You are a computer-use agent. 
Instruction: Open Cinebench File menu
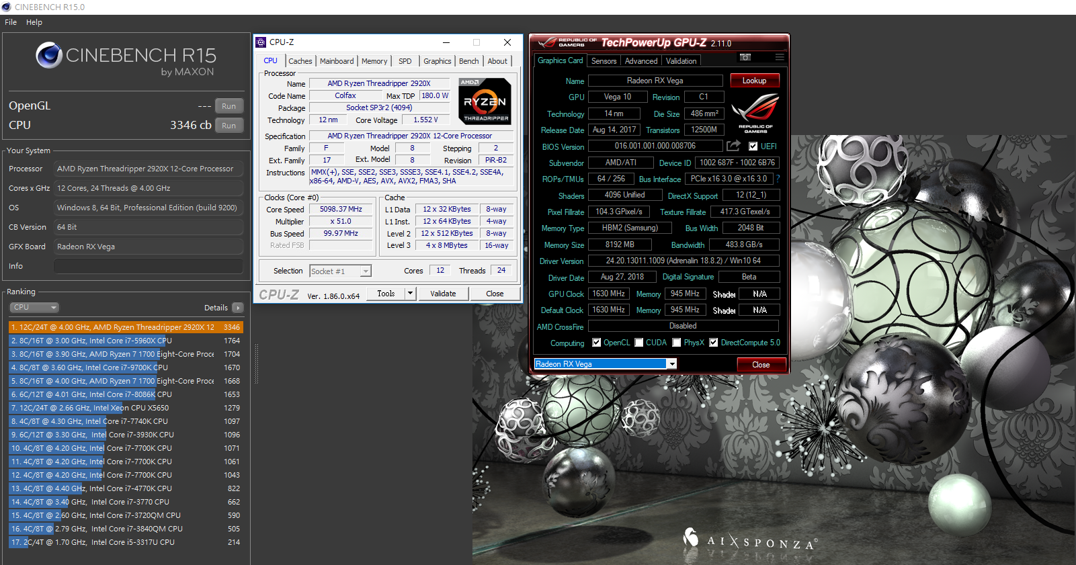point(11,22)
